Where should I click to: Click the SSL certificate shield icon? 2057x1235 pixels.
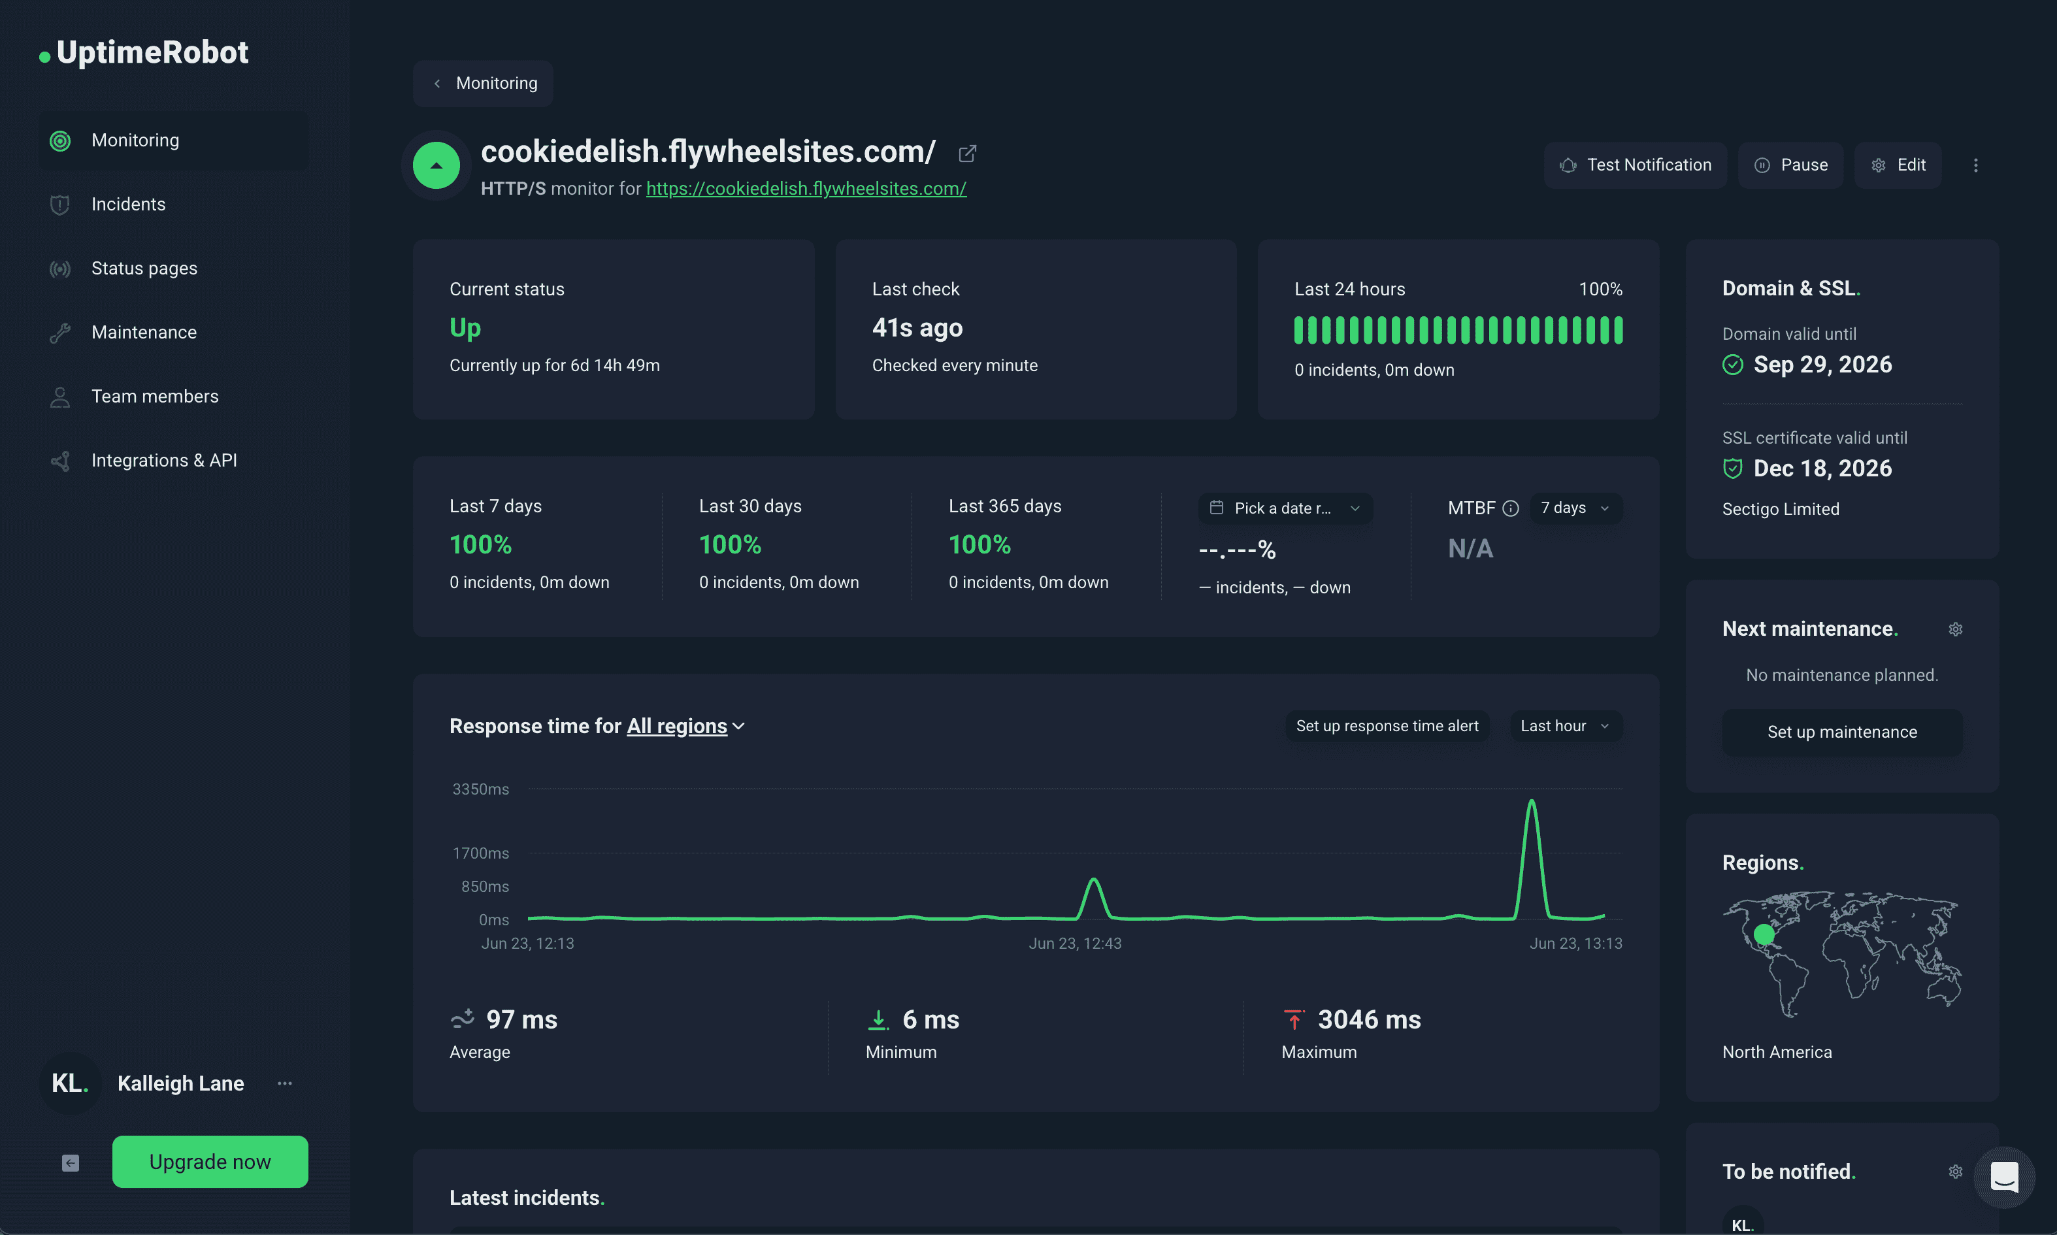tap(1732, 469)
